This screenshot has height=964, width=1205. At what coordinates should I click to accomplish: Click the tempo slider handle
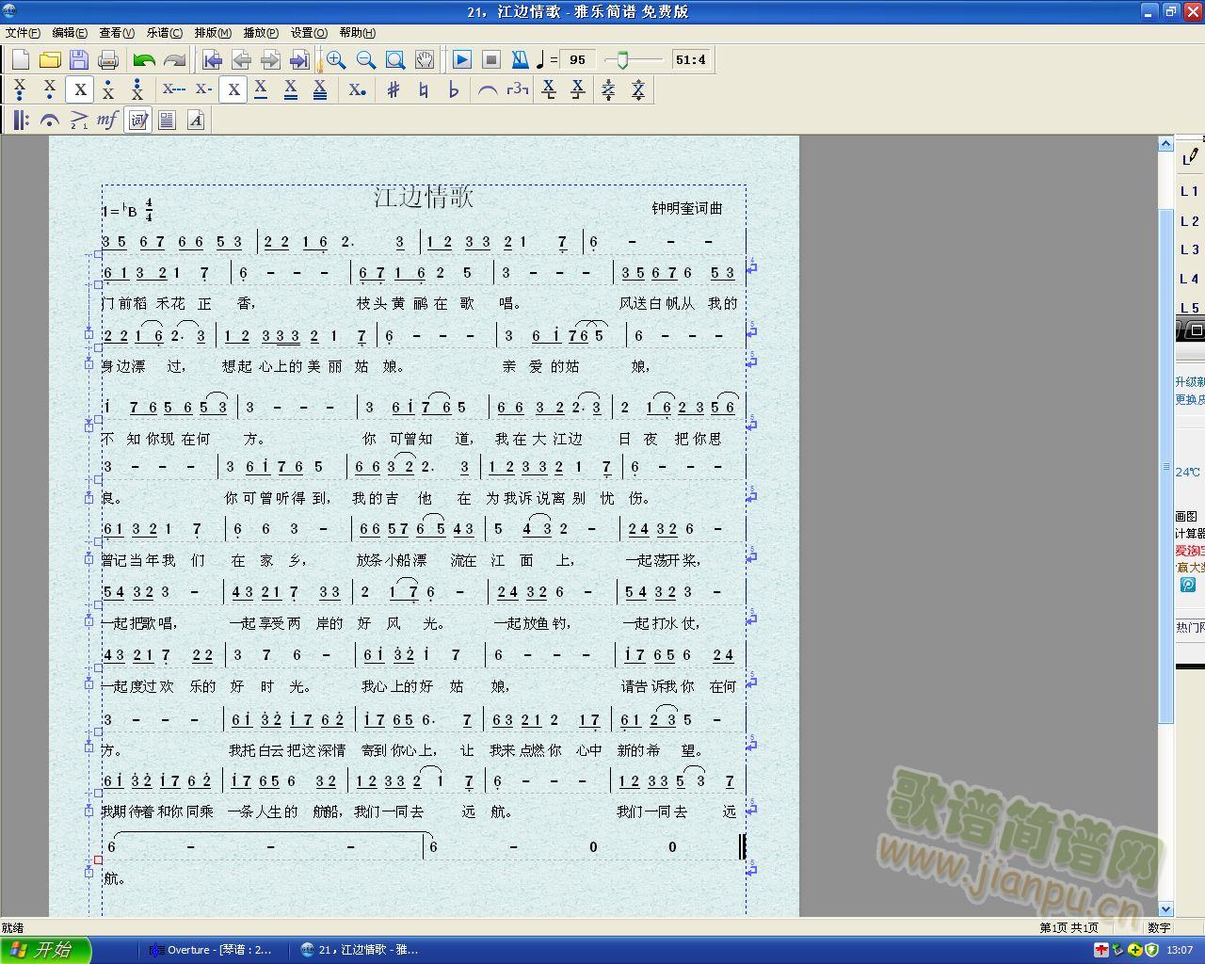[621, 60]
